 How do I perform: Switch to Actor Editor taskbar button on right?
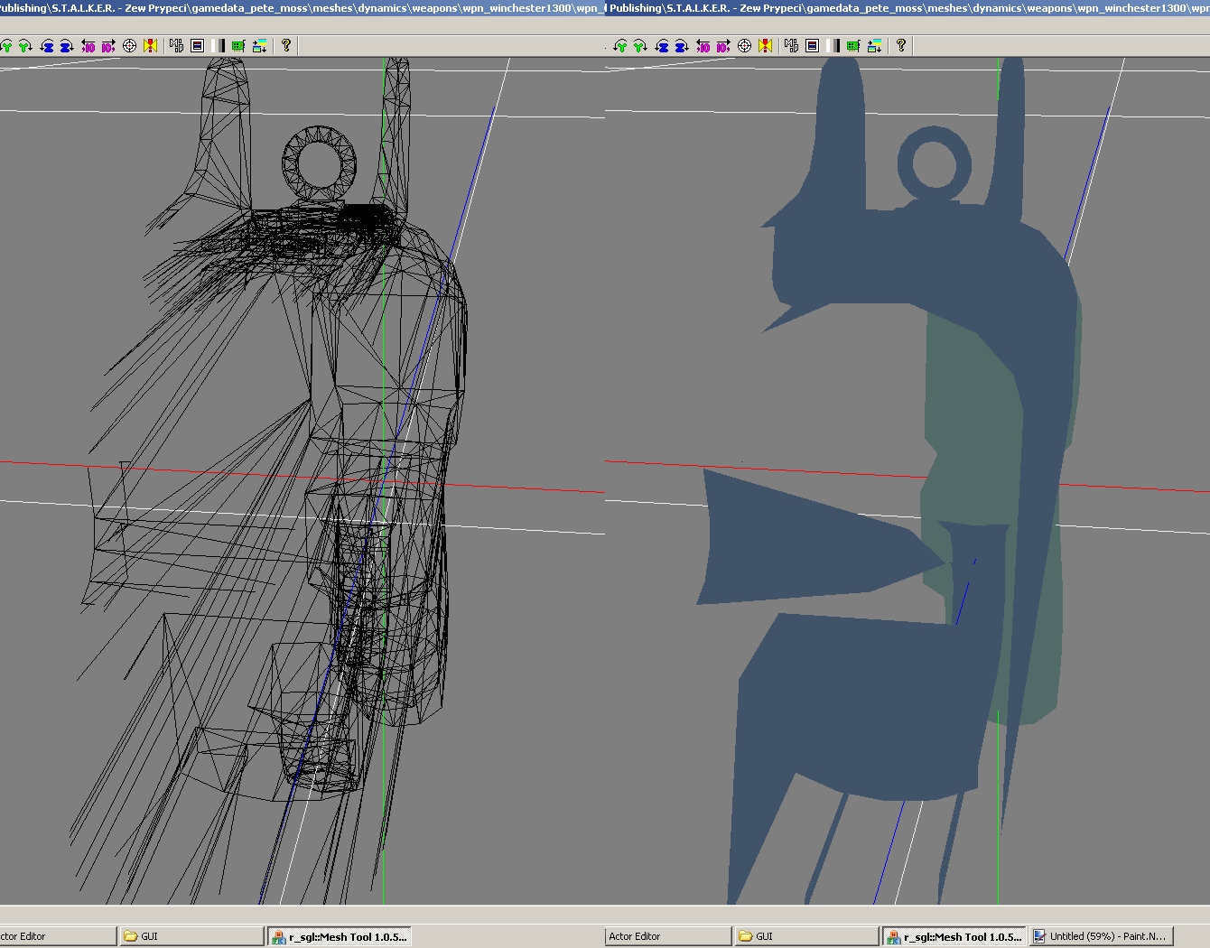click(x=668, y=936)
